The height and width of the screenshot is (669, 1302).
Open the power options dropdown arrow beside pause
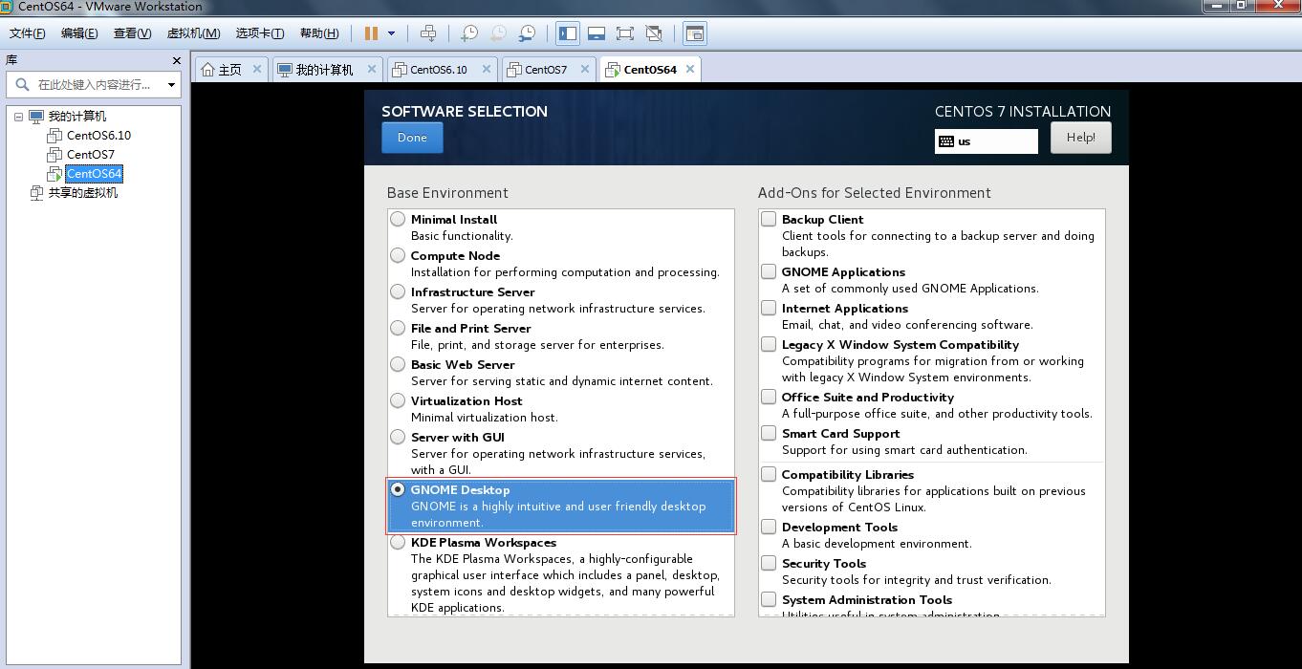(391, 33)
